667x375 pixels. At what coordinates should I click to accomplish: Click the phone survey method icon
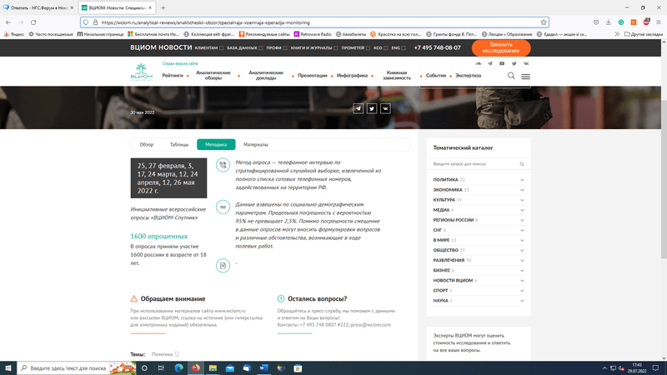pos(223,165)
